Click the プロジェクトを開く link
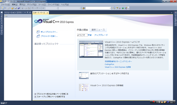Viewport: 177px width, 105px height. (x=49, y=36)
